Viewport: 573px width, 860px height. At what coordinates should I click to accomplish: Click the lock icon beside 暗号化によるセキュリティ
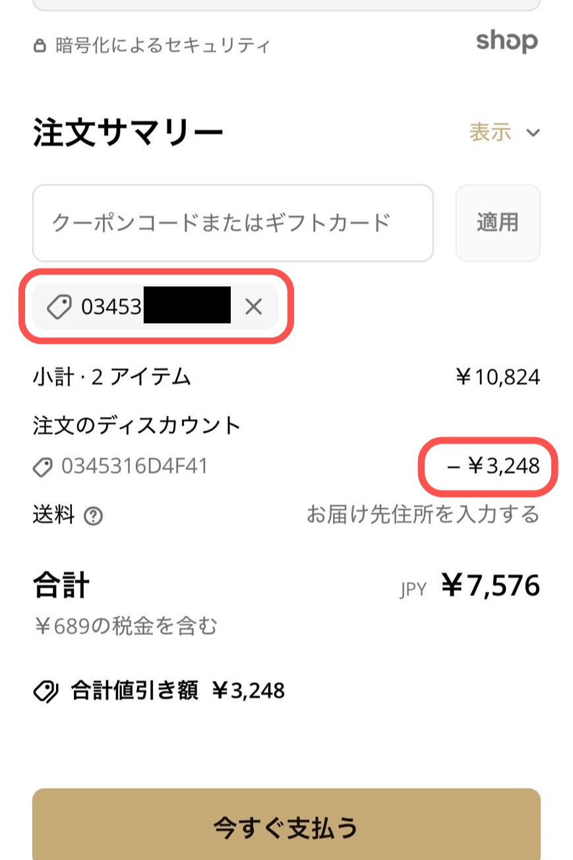[40, 46]
